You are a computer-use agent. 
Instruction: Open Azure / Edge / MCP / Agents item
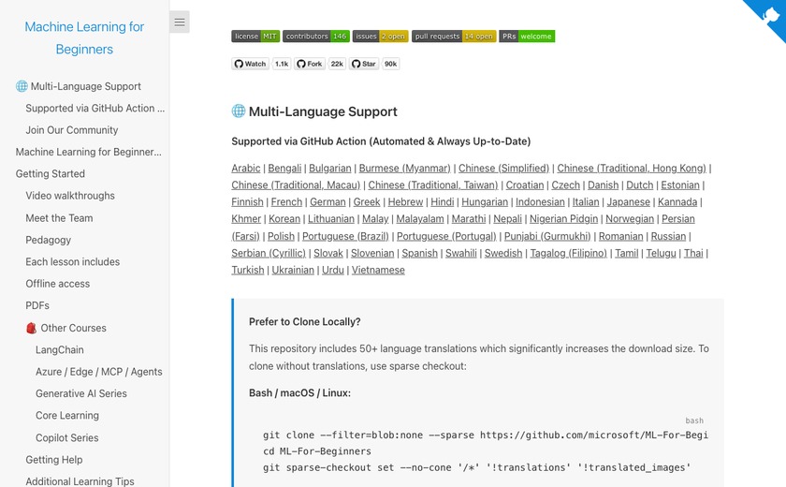coord(99,372)
